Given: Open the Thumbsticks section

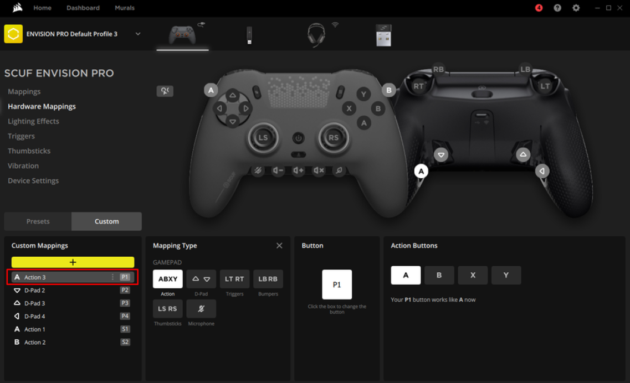Looking at the screenshot, I should (29, 151).
